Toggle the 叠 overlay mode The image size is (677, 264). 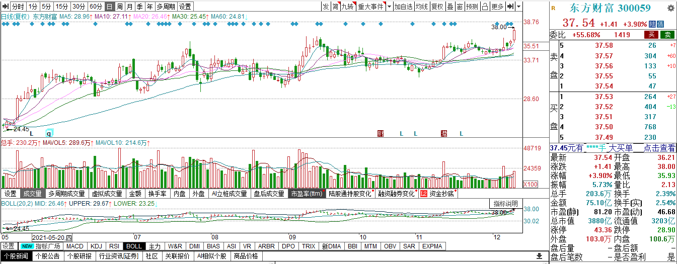click(x=450, y=7)
